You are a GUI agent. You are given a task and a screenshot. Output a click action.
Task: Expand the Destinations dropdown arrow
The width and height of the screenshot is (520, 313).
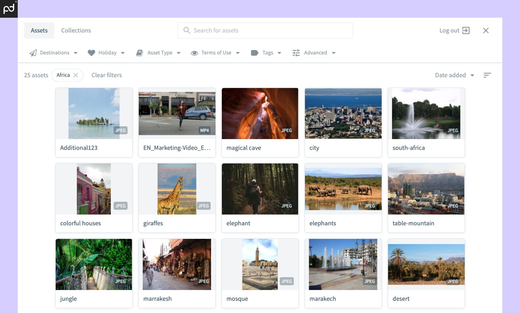click(76, 53)
